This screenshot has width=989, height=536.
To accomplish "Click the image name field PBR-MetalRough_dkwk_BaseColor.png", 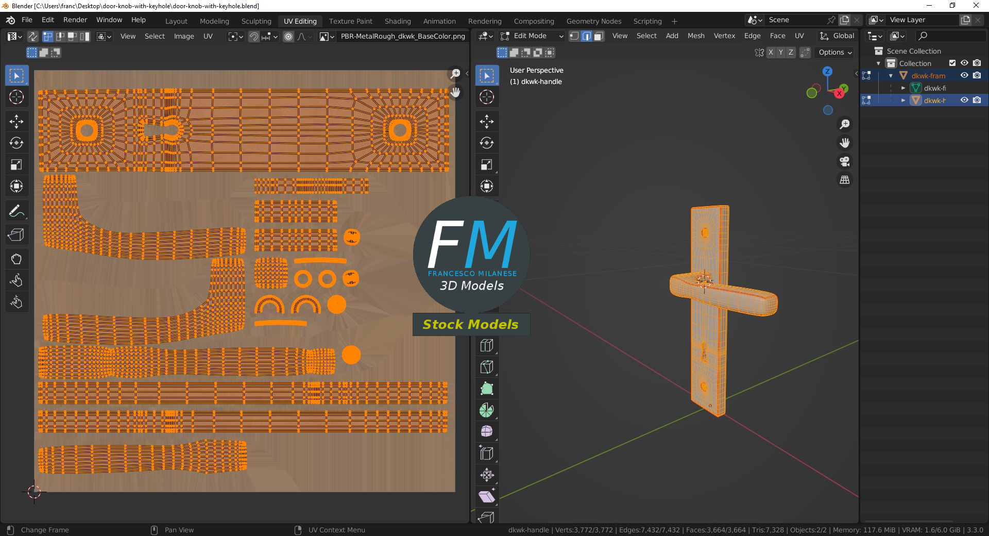I will click(x=402, y=37).
